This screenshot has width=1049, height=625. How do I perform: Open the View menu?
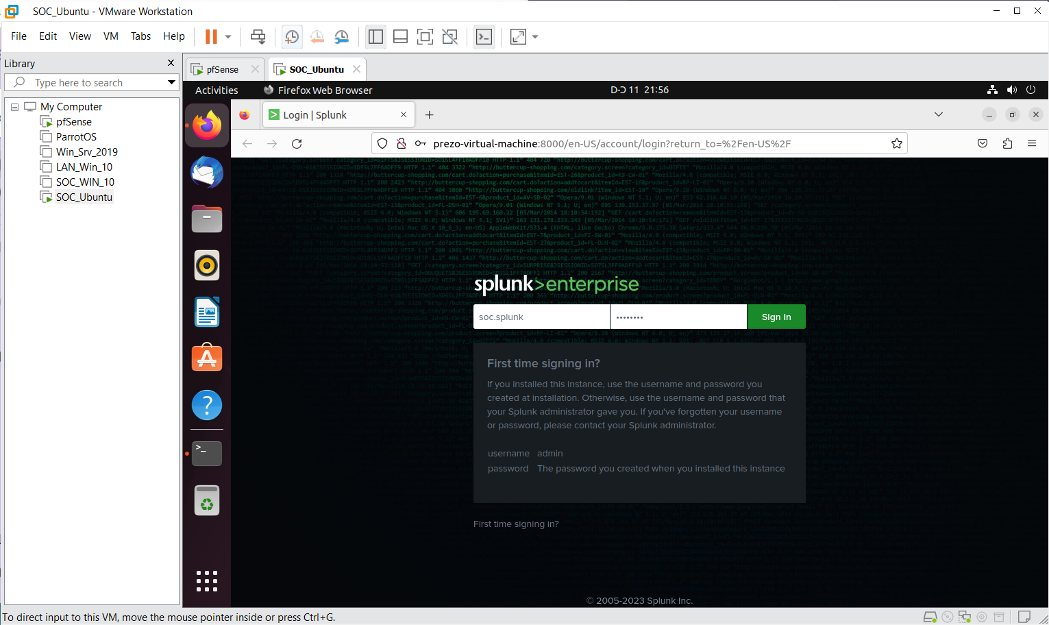[x=80, y=36]
